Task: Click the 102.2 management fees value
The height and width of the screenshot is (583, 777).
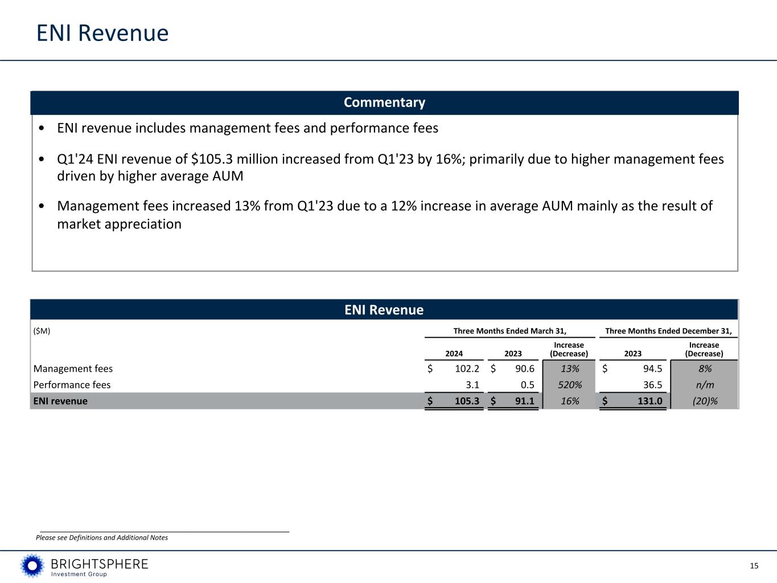Action: [467, 368]
